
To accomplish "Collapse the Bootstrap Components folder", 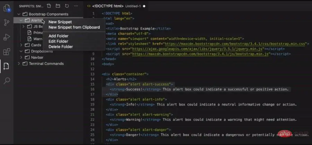I will pyautogui.click(x=19, y=14).
